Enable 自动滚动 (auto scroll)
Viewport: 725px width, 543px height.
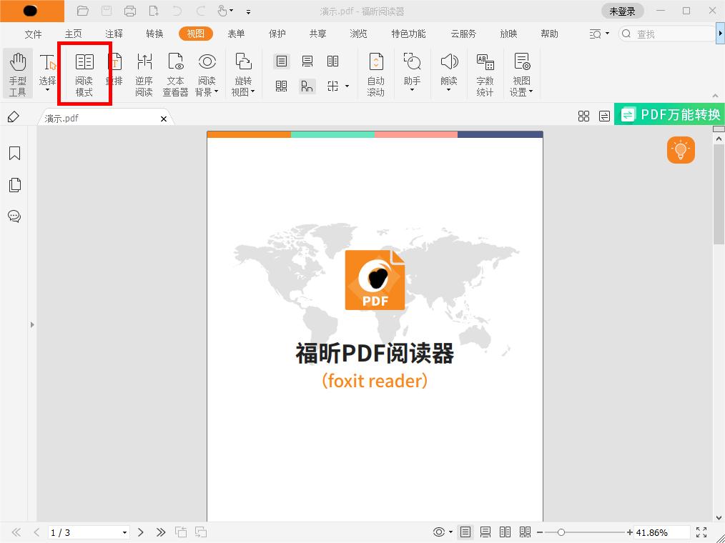pyautogui.click(x=375, y=73)
